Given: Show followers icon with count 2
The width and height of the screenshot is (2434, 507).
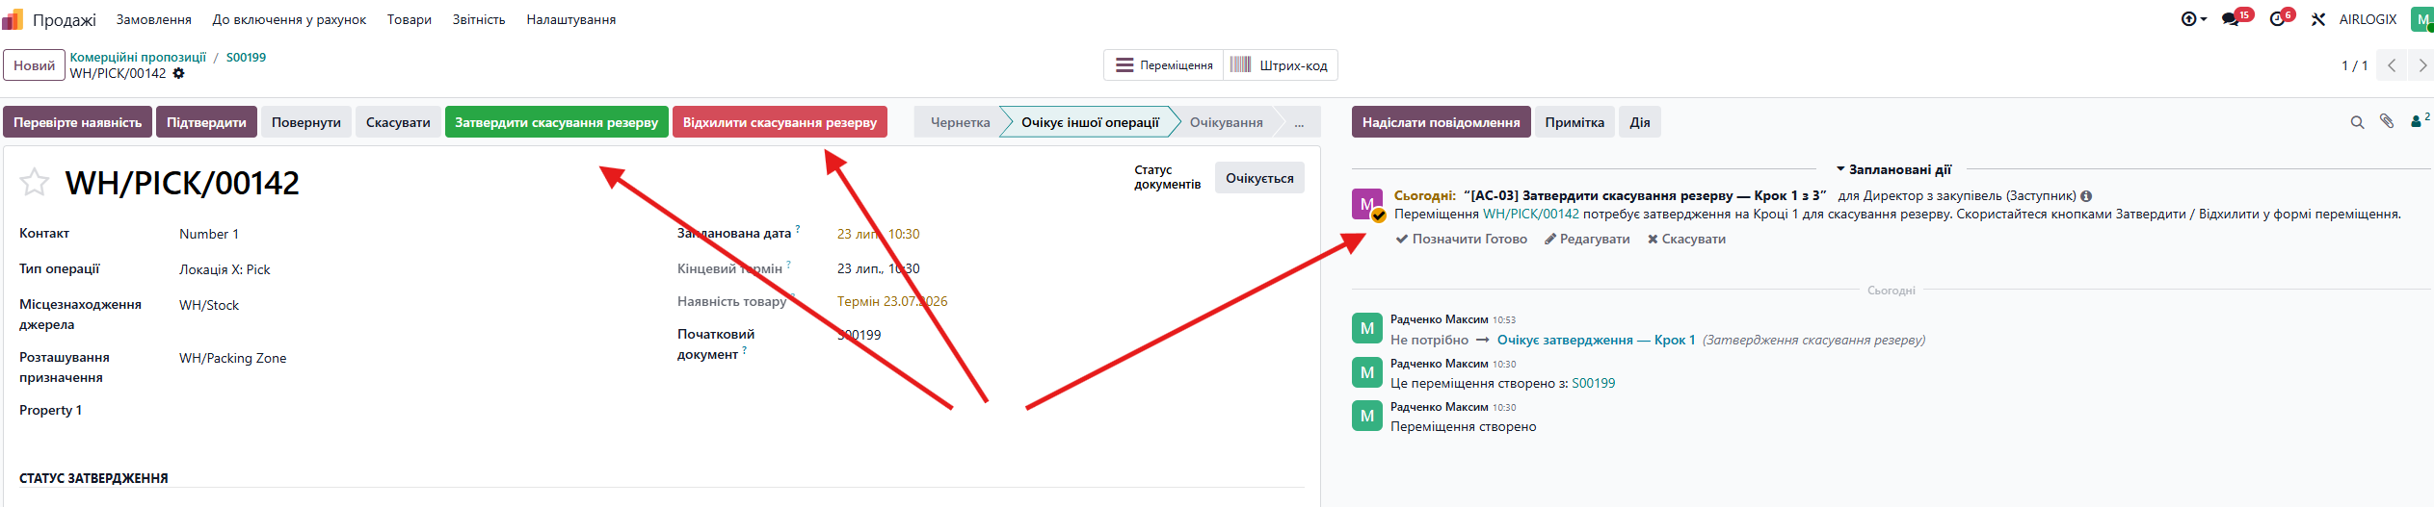Looking at the screenshot, I should click(x=2419, y=121).
